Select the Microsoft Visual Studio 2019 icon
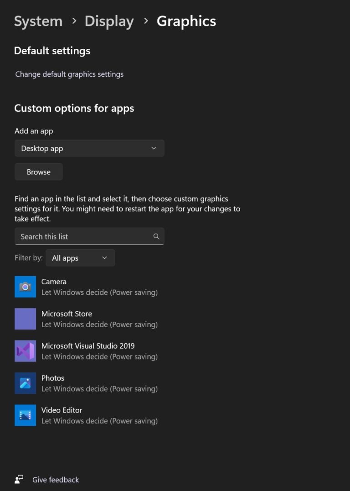This screenshot has height=491, width=350. (x=25, y=351)
